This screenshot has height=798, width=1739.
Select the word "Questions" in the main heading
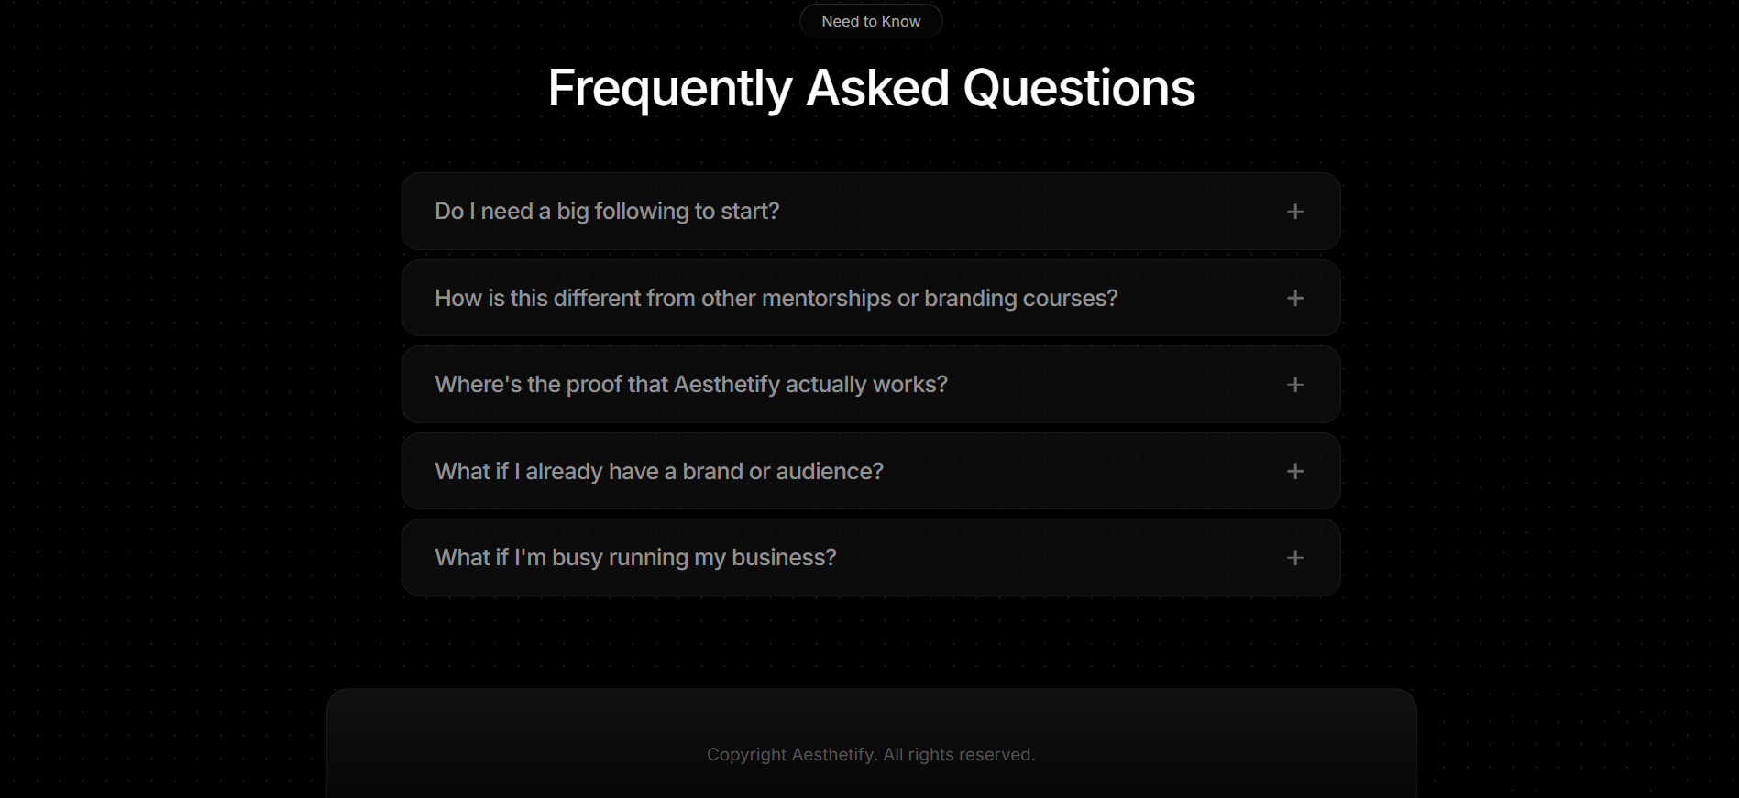(x=1079, y=88)
